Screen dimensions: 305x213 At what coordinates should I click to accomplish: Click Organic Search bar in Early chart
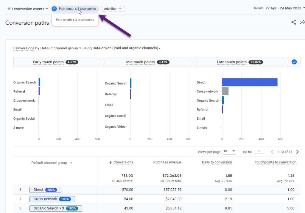pyautogui.click(x=39, y=82)
